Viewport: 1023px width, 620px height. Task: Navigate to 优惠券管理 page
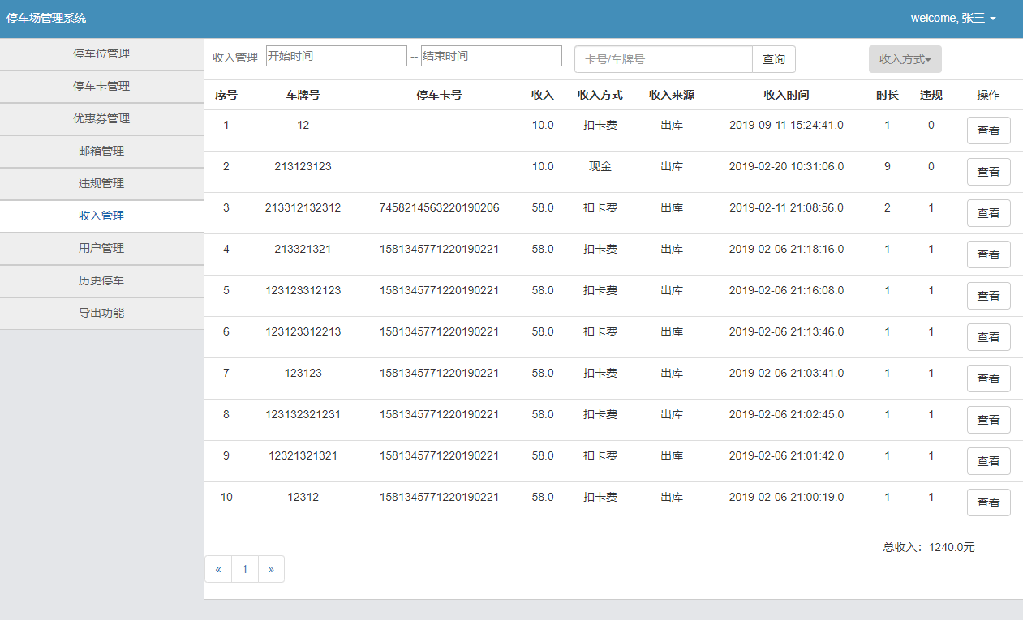click(101, 118)
